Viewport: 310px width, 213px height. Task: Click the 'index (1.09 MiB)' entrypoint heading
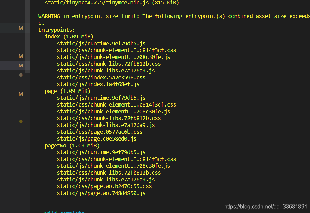(x=69, y=37)
